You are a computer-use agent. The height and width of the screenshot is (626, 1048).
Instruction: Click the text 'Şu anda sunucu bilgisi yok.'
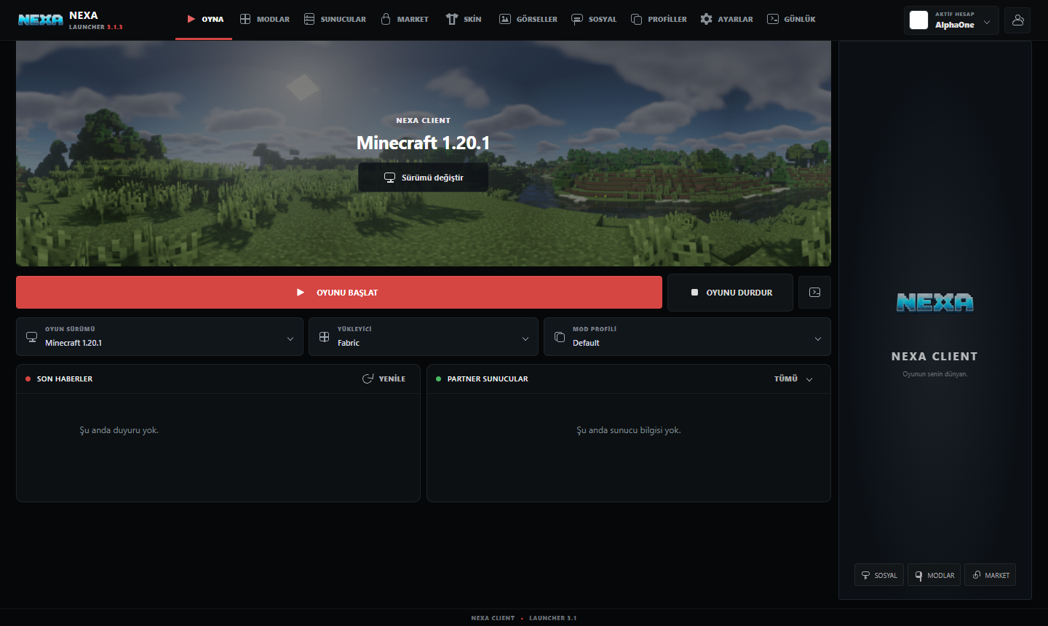(629, 430)
